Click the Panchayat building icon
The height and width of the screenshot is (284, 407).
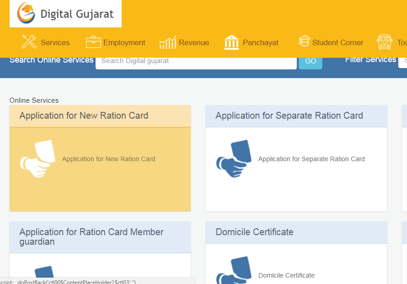231,42
